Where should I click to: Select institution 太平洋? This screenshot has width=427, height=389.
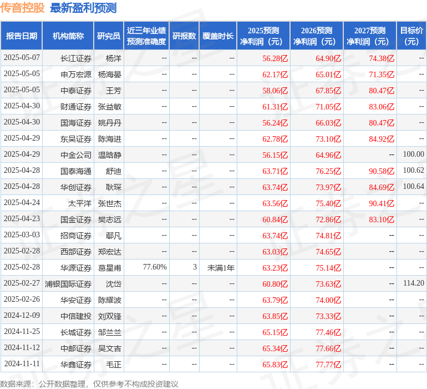(80, 203)
